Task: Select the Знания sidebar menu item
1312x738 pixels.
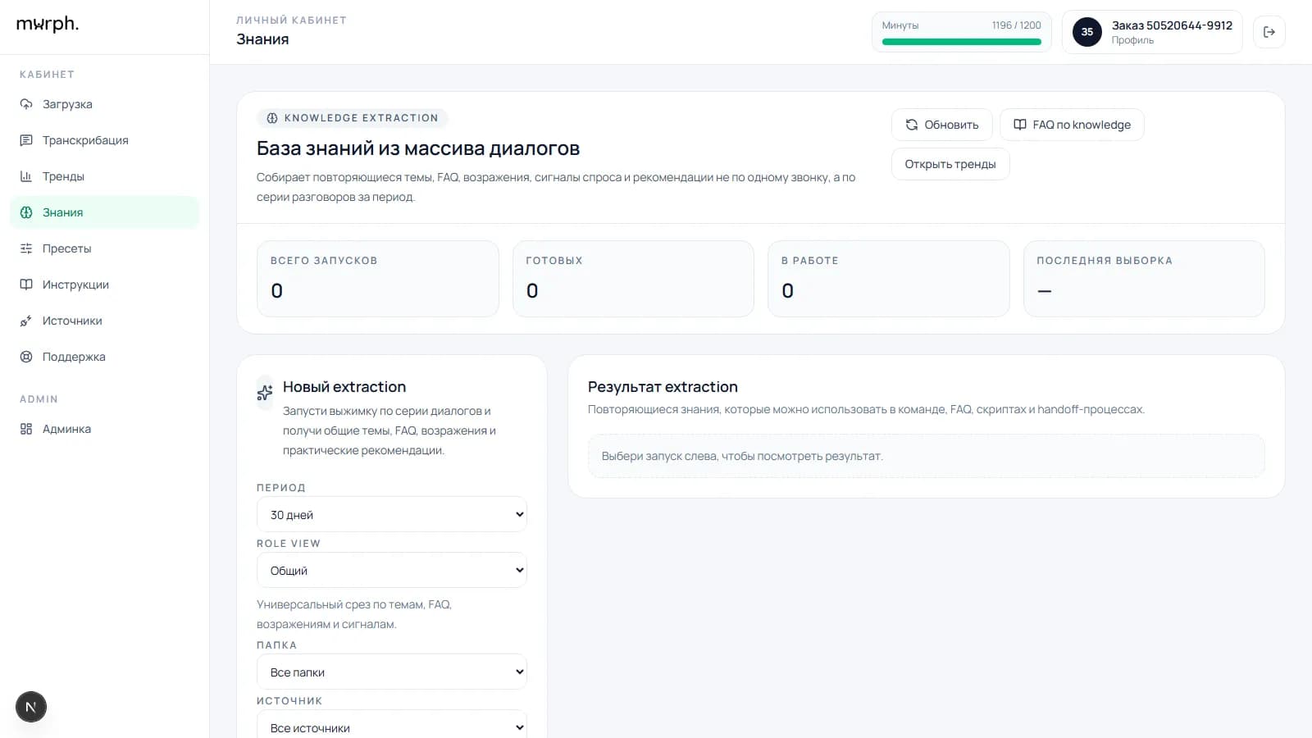Action: click(63, 212)
